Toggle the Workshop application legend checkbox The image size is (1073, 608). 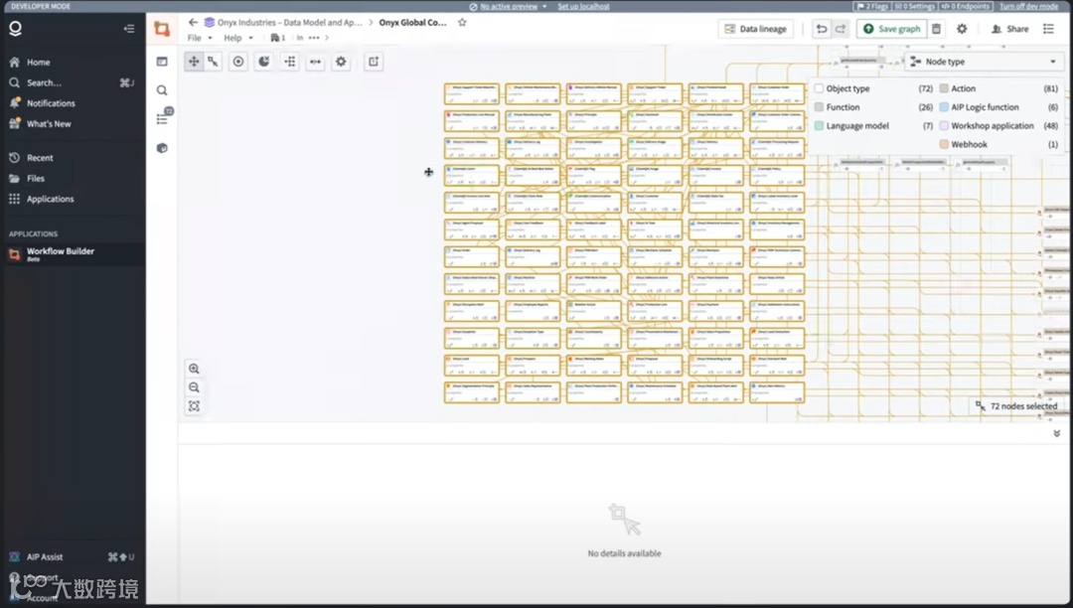coord(944,126)
